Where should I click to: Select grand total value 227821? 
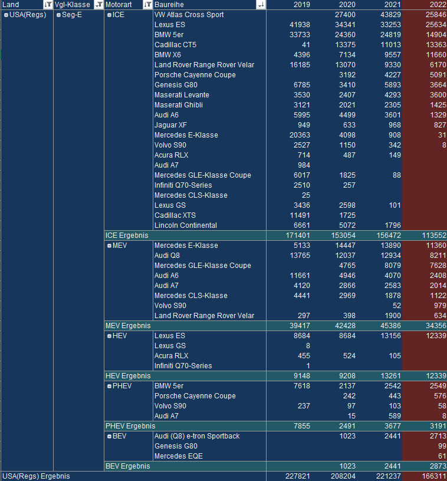[298, 476]
